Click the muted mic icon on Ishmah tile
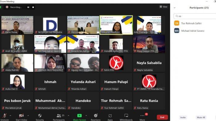This screenshot has width=216, height=121. coord(36,89)
